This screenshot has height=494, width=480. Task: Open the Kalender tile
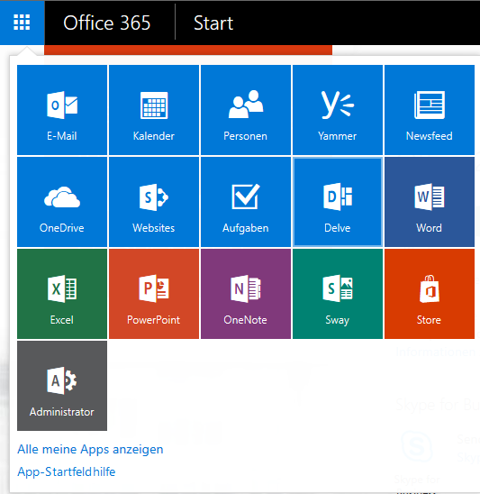pos(154,110)
